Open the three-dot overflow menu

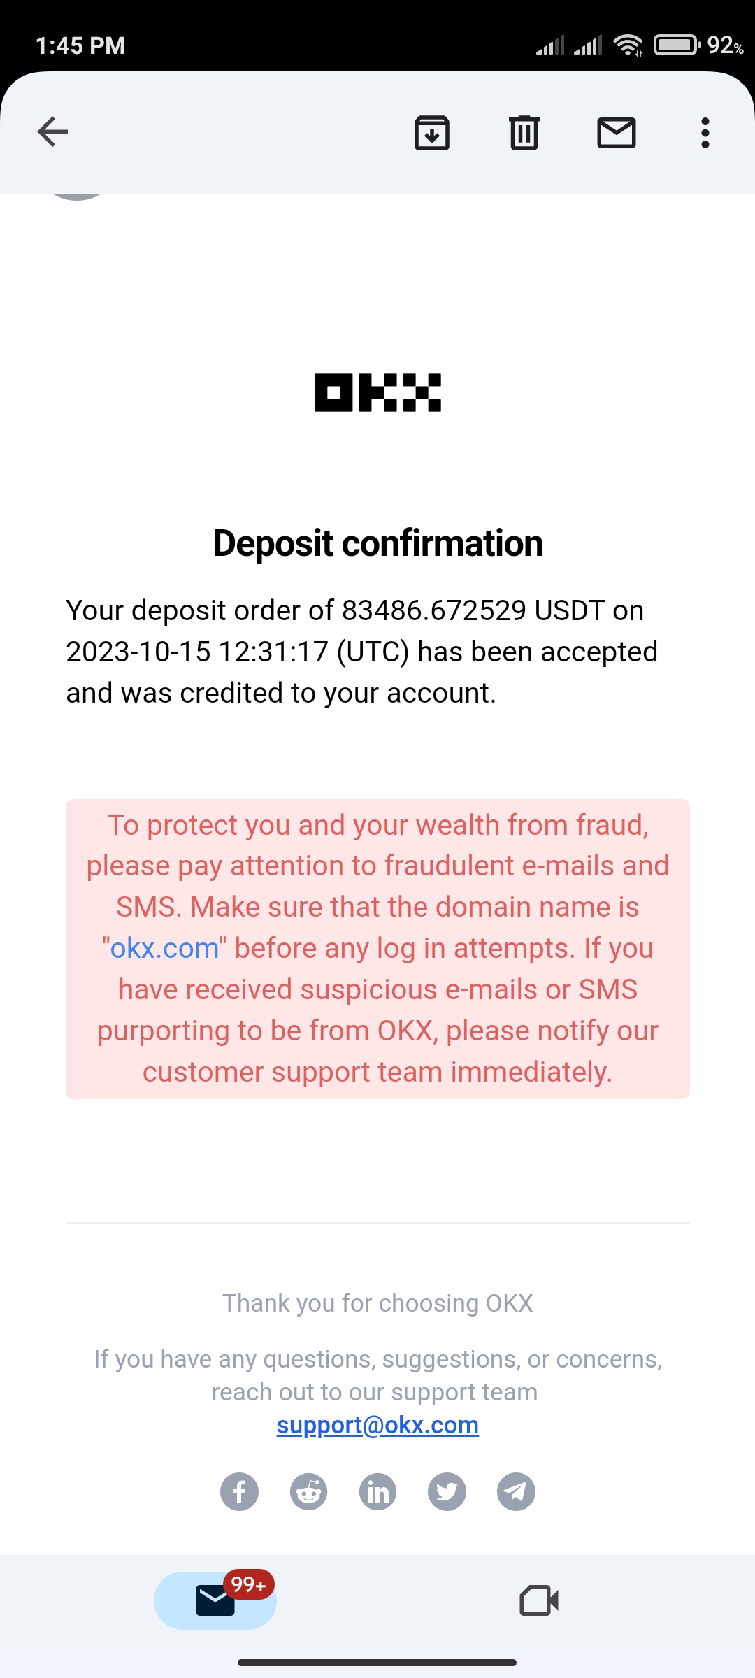705,132
